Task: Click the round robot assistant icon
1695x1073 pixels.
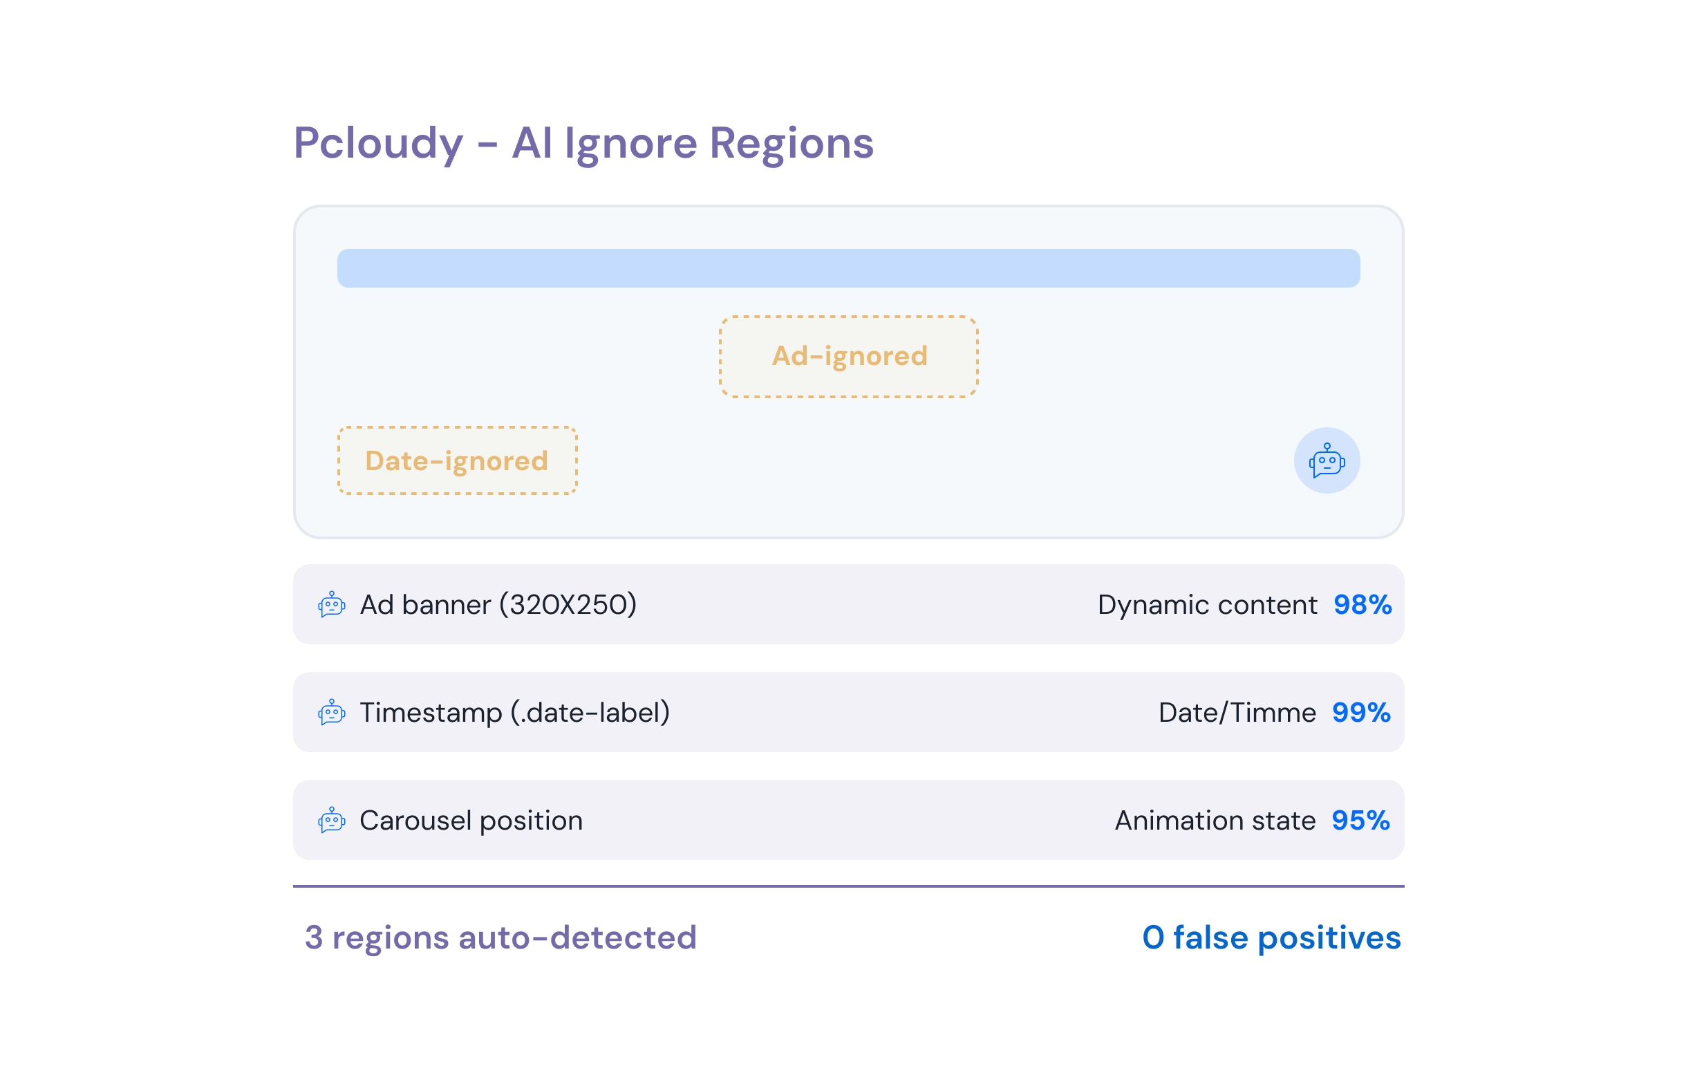Action: click(1327, 460)
